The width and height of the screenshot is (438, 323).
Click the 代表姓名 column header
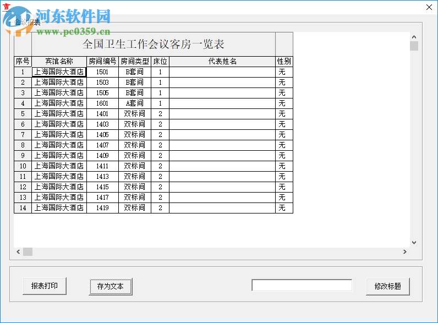click(222, 61)
